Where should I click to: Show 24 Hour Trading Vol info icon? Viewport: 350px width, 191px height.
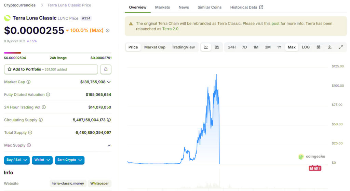[x=44, y=107]
